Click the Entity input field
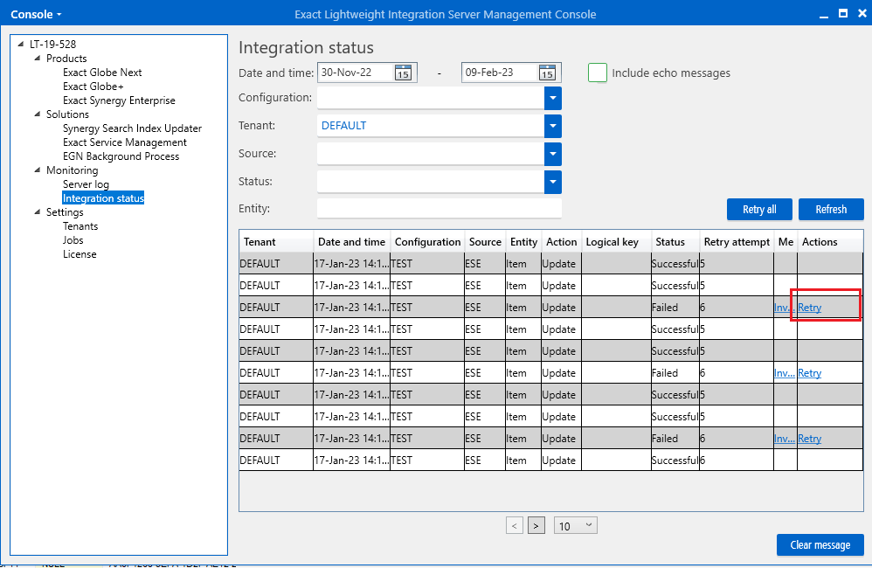Screen dimensions: 872x568 439,209
